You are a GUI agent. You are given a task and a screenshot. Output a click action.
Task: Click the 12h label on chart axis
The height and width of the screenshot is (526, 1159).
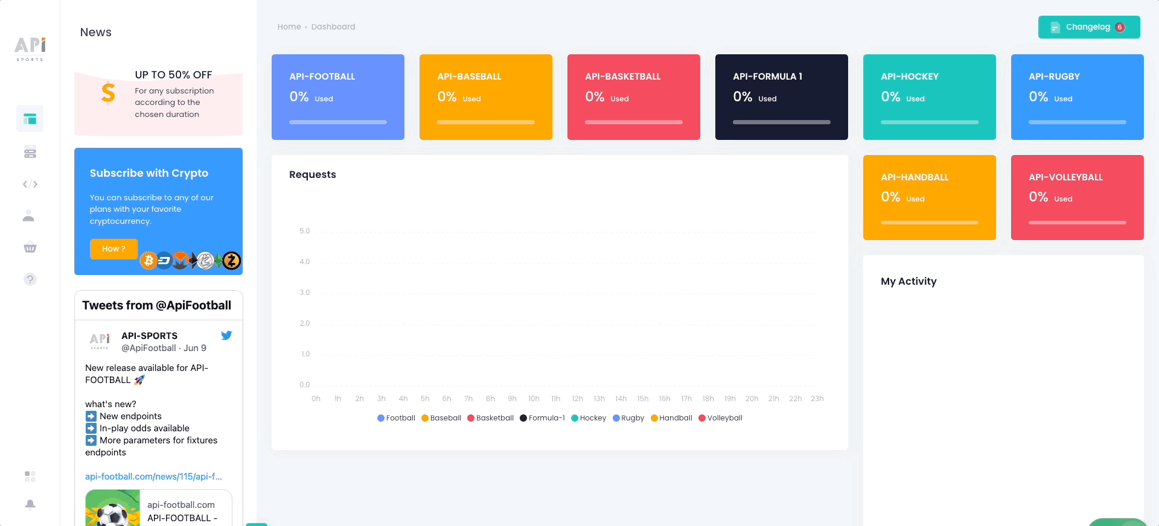tap(578, 399)
